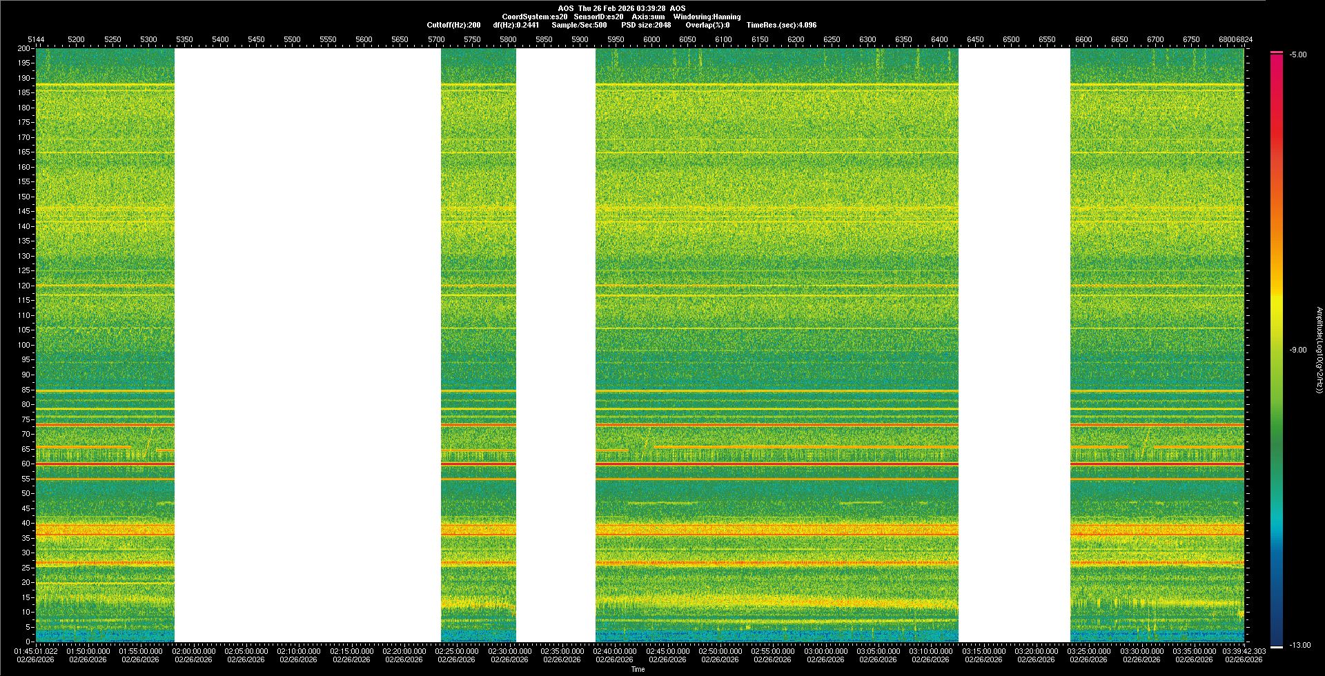The width and height of the screenshot is (1325, 676).
Task: Select the Sample/Sec:500 header text
Action: click(579, 25)
